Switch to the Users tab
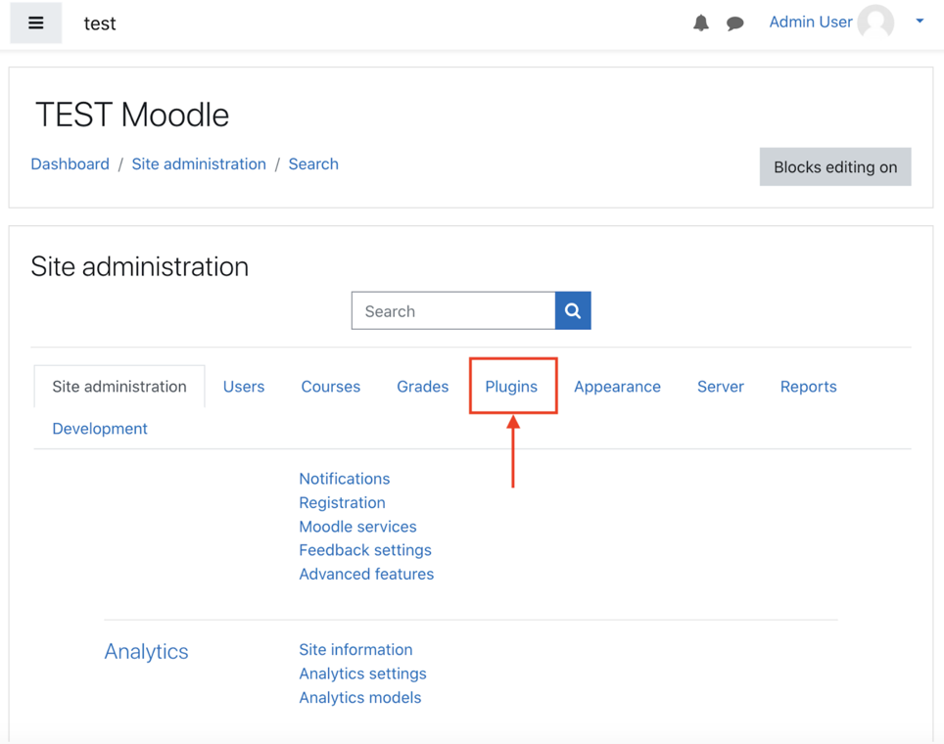This screenshot has height=744, width=944. coord(244,386)
